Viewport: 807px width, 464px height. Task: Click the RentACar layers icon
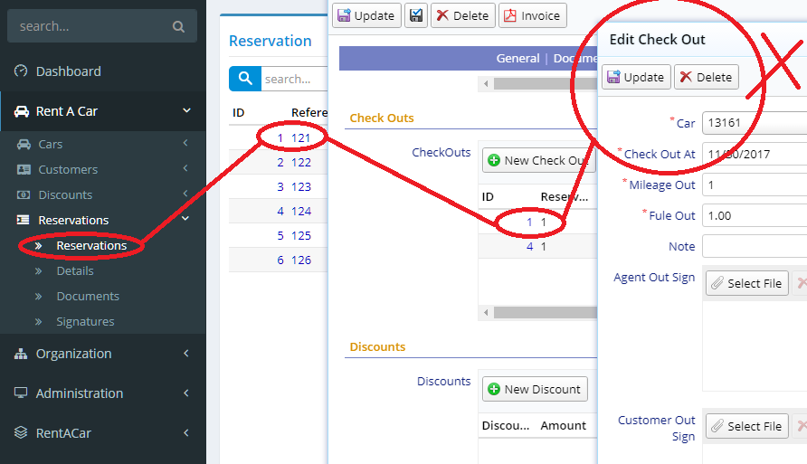tap(21, 432)
